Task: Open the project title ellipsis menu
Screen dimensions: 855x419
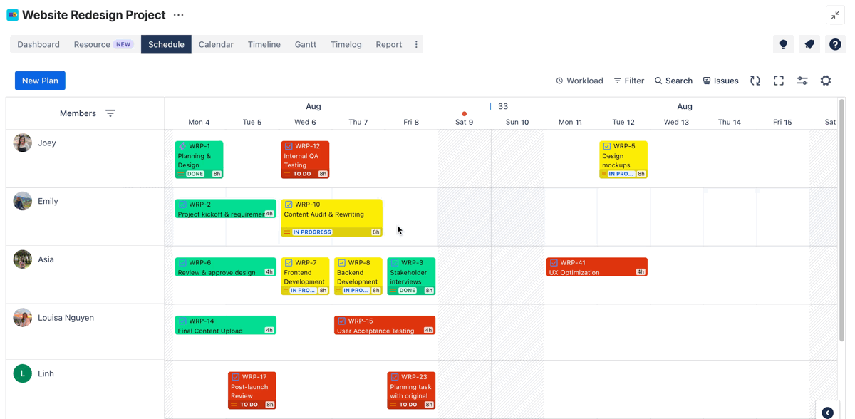Action: pos(177,14)
